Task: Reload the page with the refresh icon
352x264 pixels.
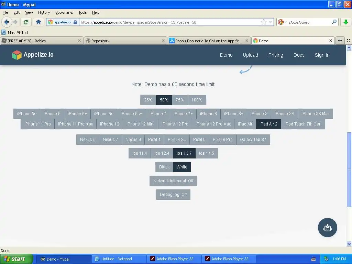Action: [x=26, y=22]
